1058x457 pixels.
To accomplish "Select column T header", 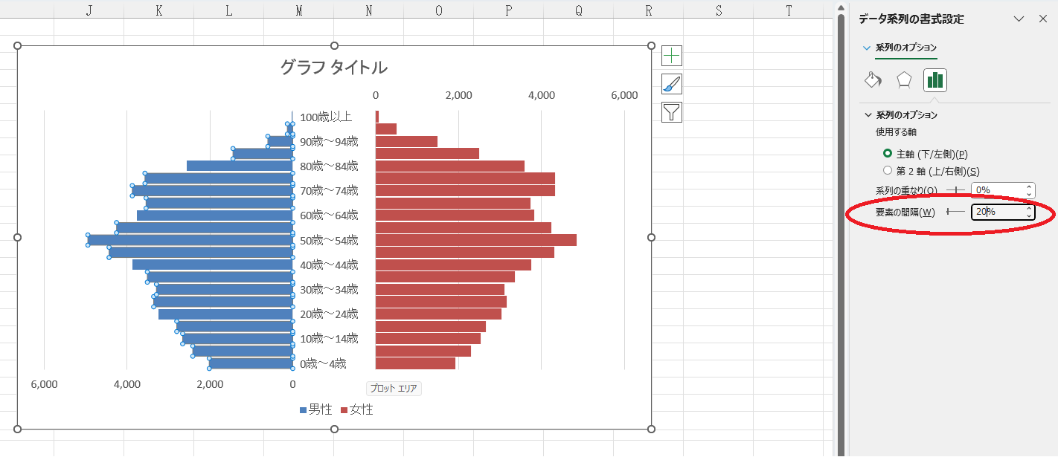I will 789,10.
